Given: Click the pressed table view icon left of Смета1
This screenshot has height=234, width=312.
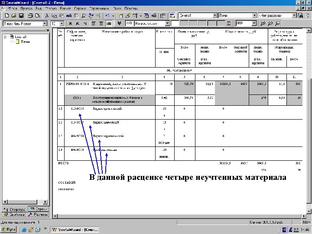Looking at the screenshot, I should 172,16.
